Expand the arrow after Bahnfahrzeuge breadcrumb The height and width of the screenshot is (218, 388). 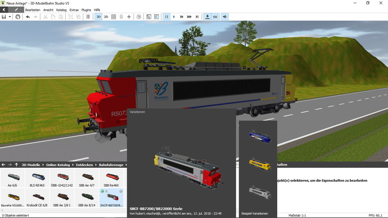[126, 165]
